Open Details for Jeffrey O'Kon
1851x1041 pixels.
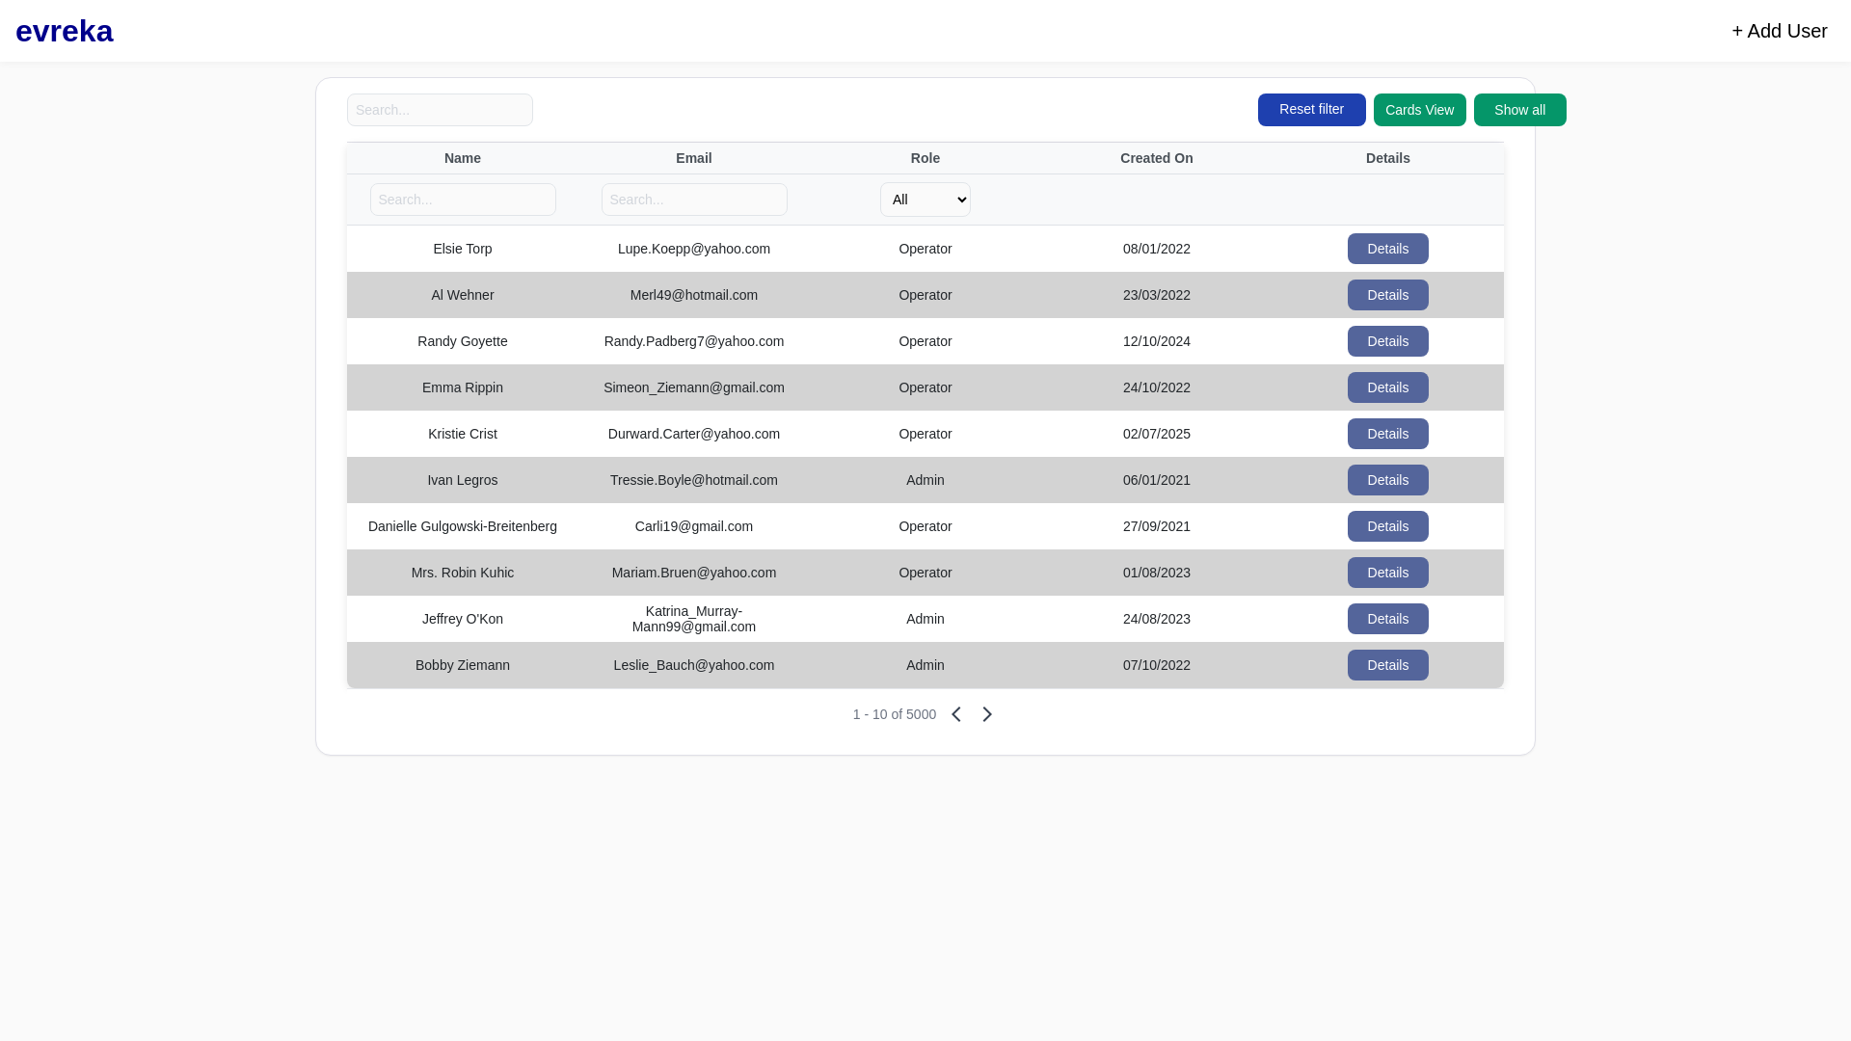1387,619
